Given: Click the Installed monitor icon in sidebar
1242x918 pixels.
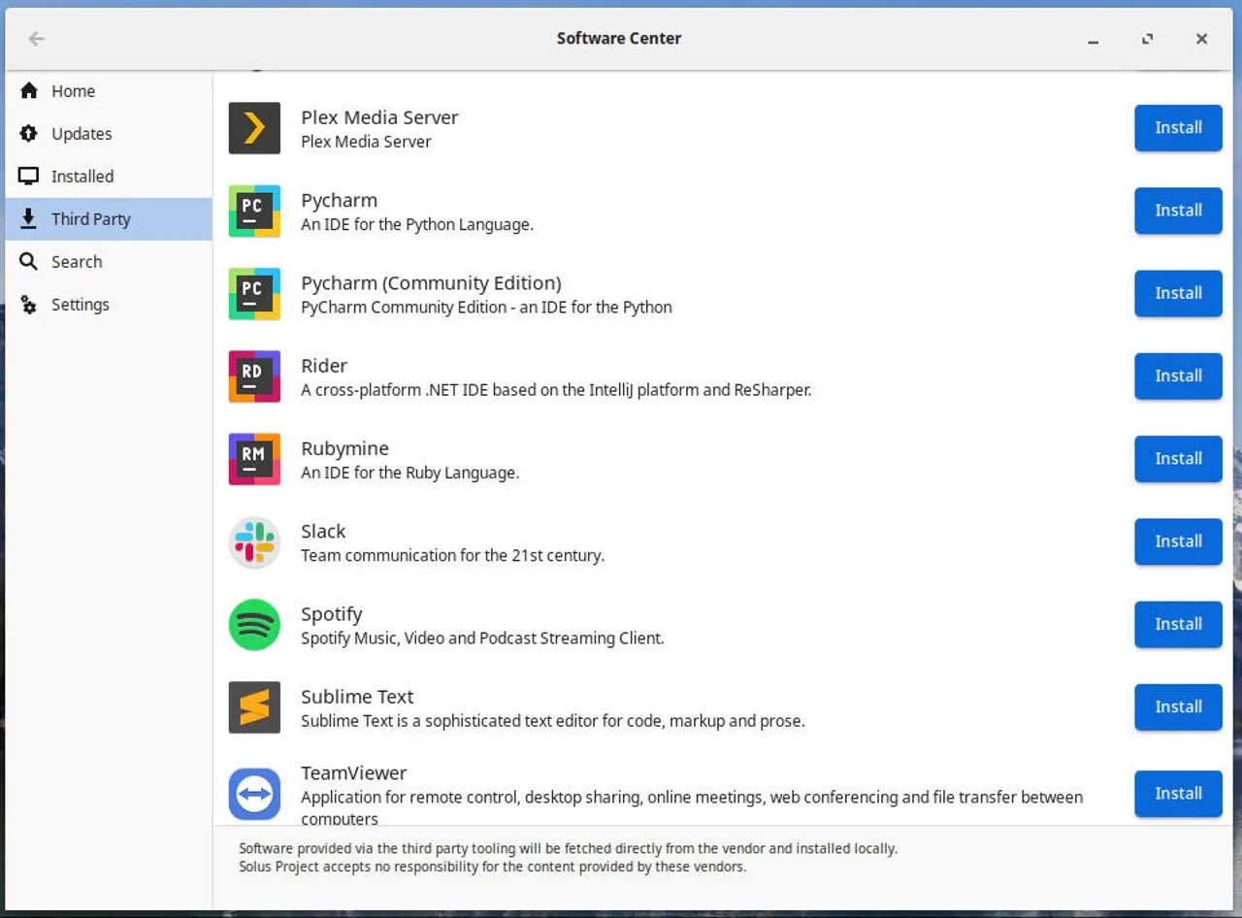Looking at the screenshot, I should pyautogui.click(x=29, y=176).
